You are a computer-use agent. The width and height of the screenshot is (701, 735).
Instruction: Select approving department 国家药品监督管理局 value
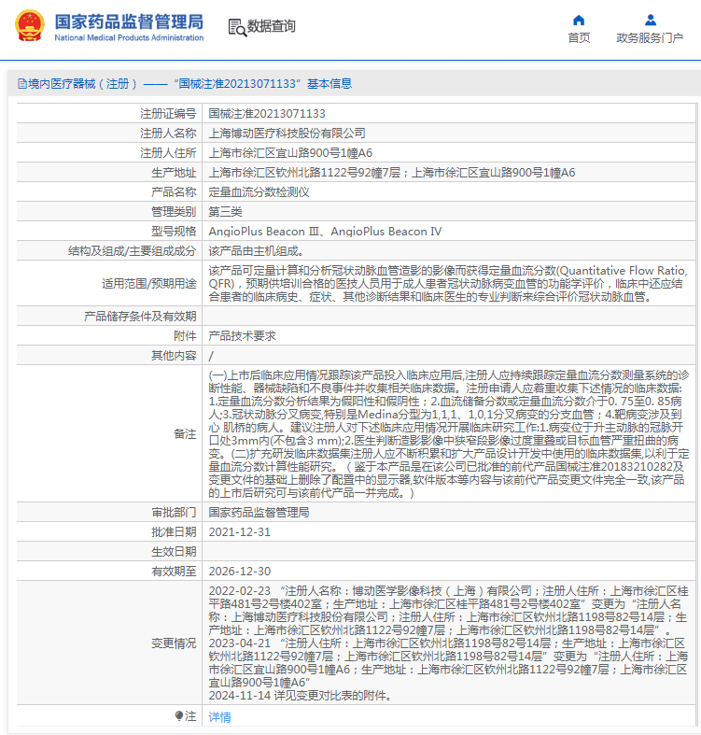[x=259, y=513]
